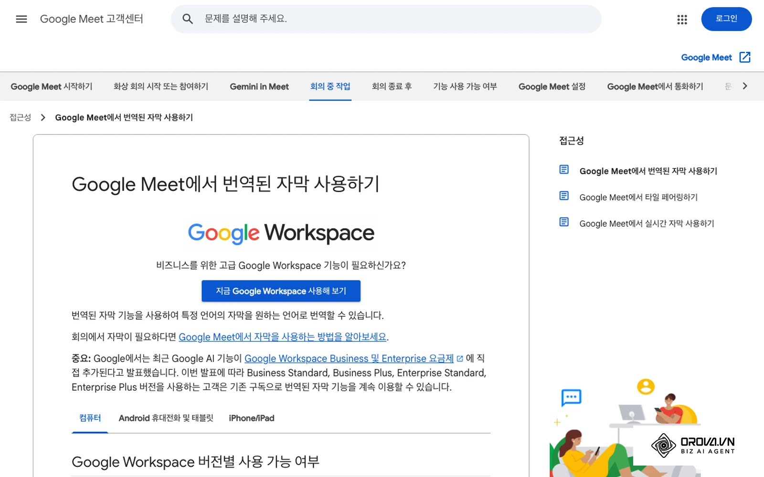Click article icon beside 실시간 자막 사용하기

click(564, 222)
